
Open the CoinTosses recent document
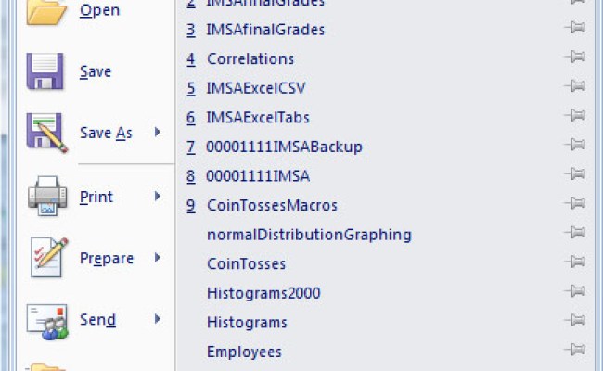click(x=247, y=263)
